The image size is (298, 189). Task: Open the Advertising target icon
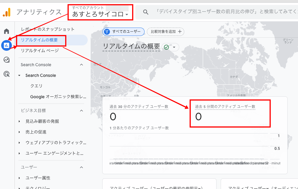[x=7, y=74]
